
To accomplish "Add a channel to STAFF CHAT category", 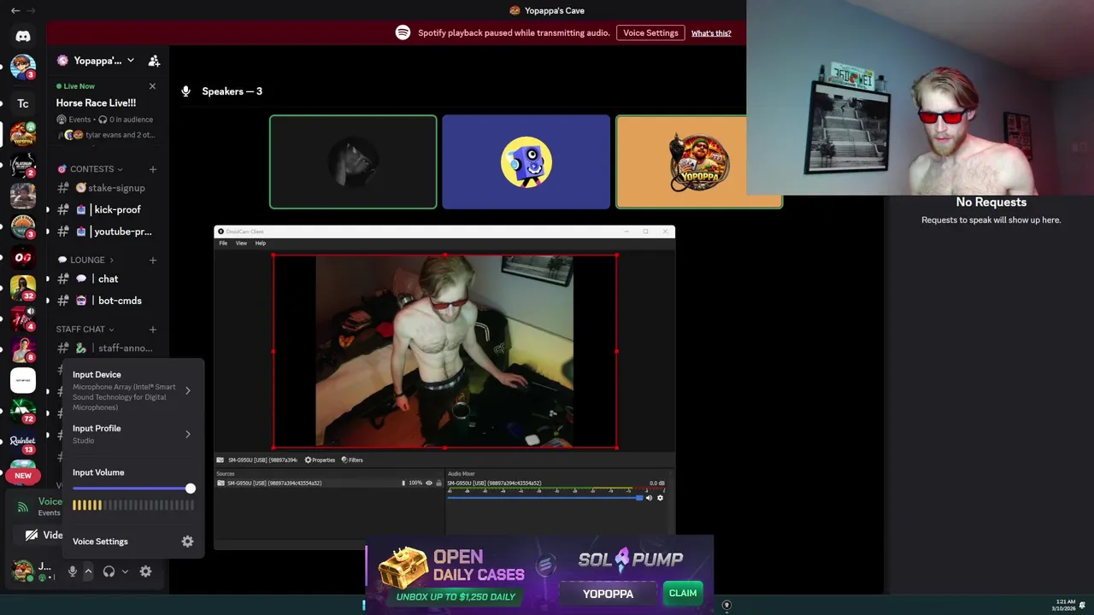I will pyautogui.click(x=153, y=329).
